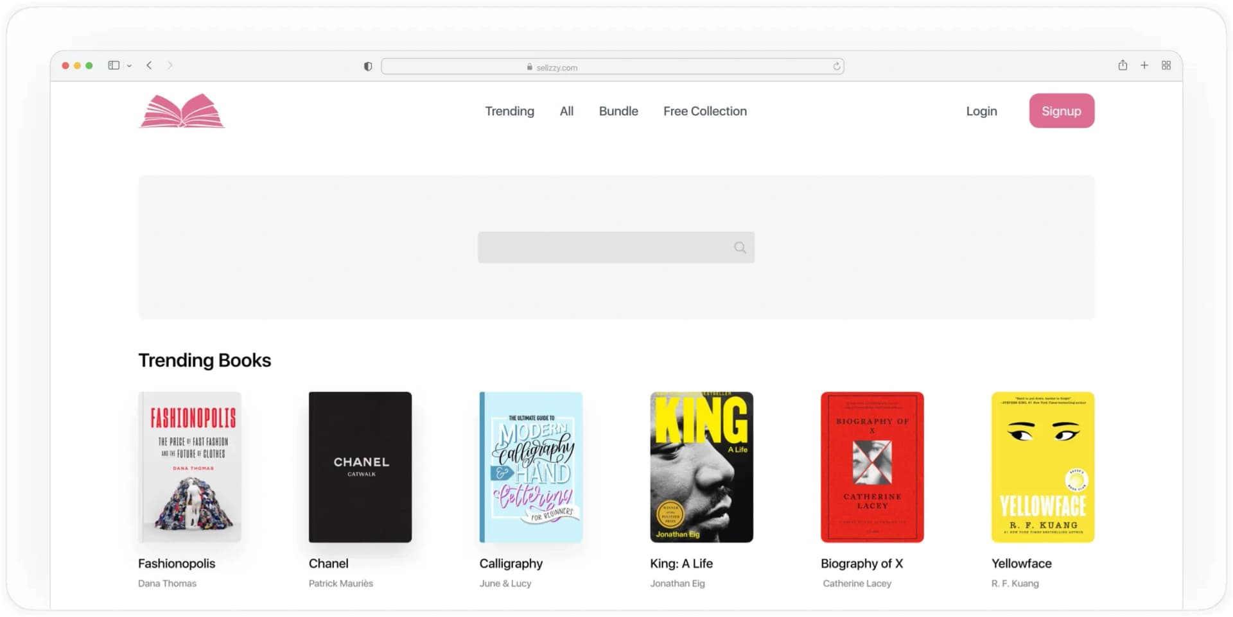Click the padlock in the address bar
Image resolution: width=1233 pixels, height=617 pixels.
pyautogui.click(x=529, y=67)
